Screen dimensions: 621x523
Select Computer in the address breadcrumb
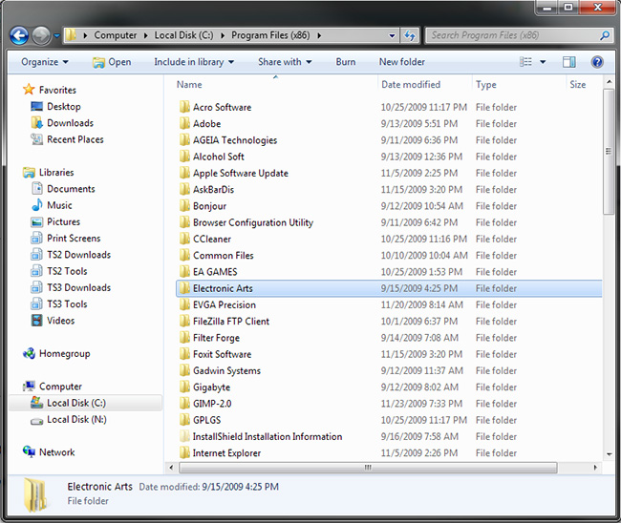tap(116, 35)
